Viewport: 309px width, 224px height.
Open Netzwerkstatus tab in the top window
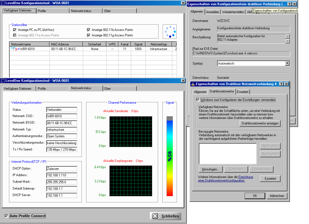pyautogui.click(x=86, y=11)
